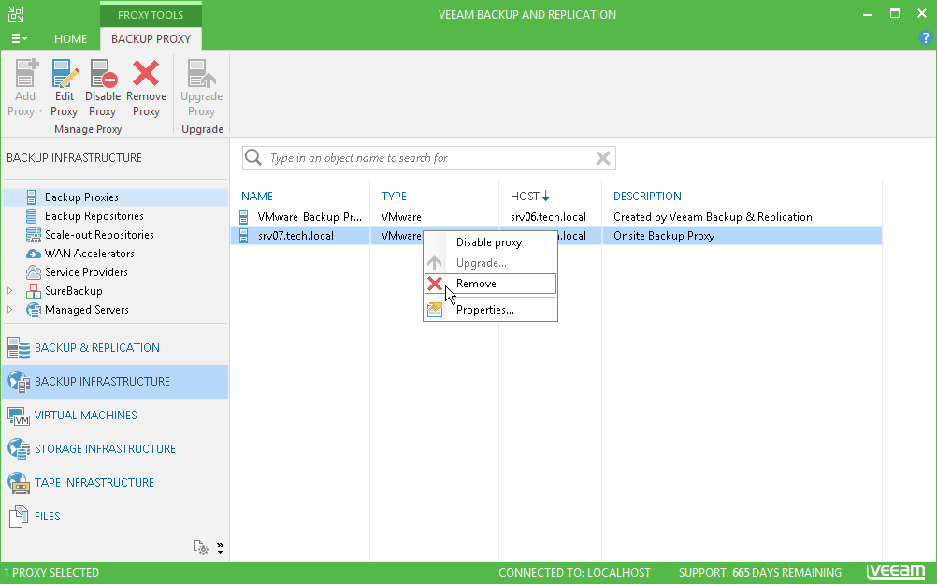Click in the object name search field
Screen dimensions: 937x584
pos(428,158)
